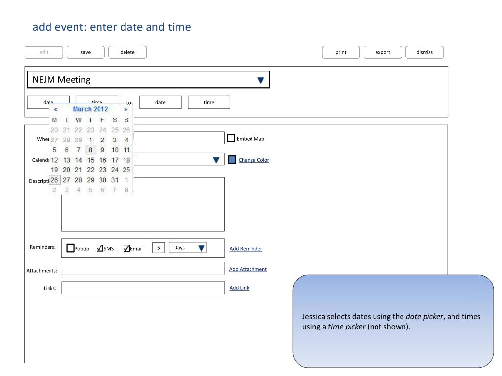Click the dismiss button
This screenshot has width=502, height=376.
pos(425,52)
